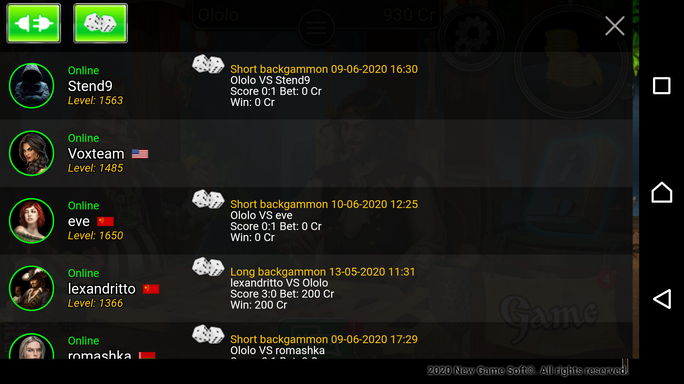684x384 pixels.
Task: Click the green dice button
Action: pos(100,23)
